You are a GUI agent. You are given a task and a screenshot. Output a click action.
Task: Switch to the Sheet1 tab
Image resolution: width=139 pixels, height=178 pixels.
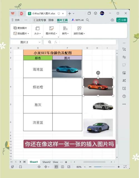tap(34, 162)
